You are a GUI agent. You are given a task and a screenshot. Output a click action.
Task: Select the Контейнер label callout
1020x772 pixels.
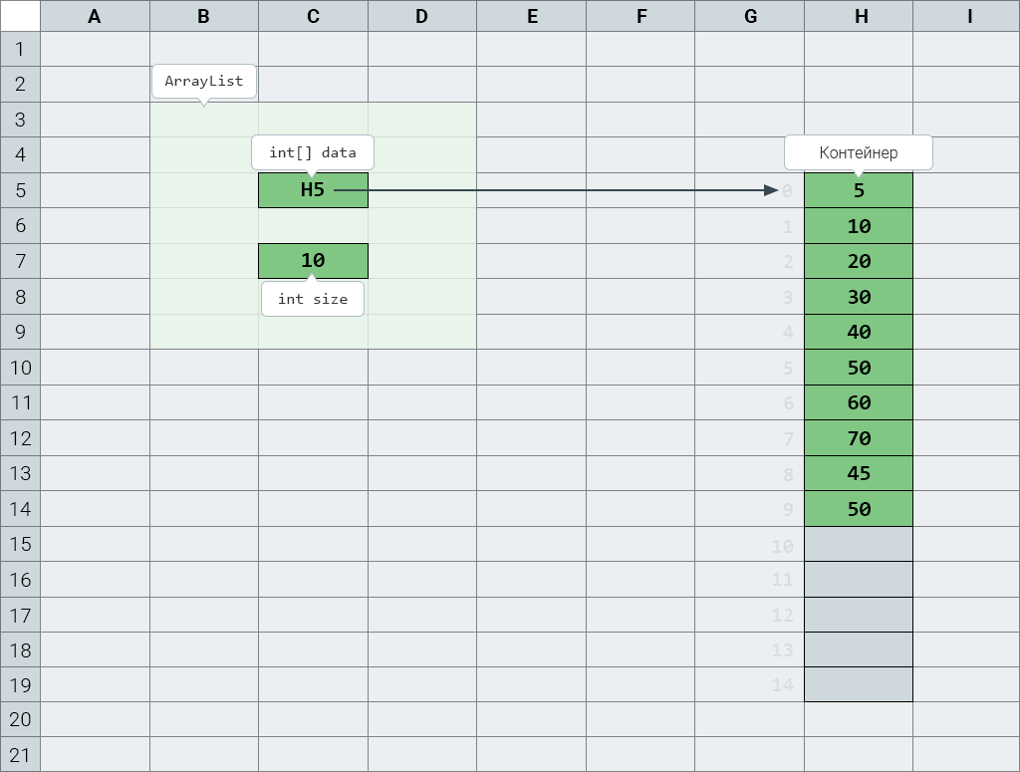tap(858, 152)
